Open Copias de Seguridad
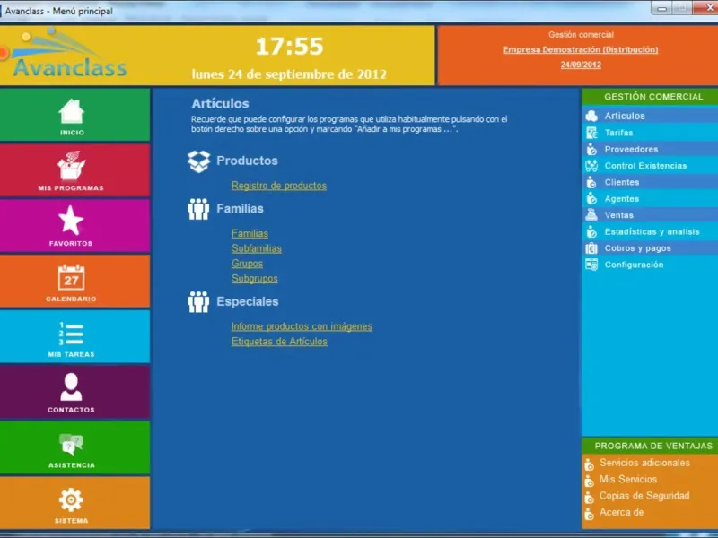The image size is (718, 538). tap(644, 496)
